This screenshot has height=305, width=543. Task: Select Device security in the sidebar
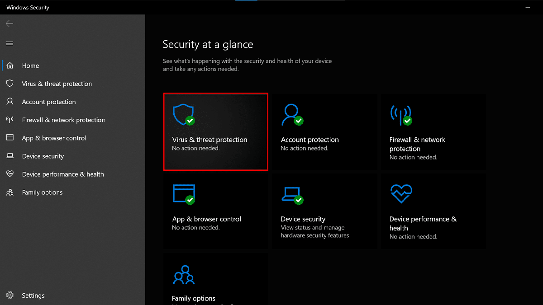(43, 156)
